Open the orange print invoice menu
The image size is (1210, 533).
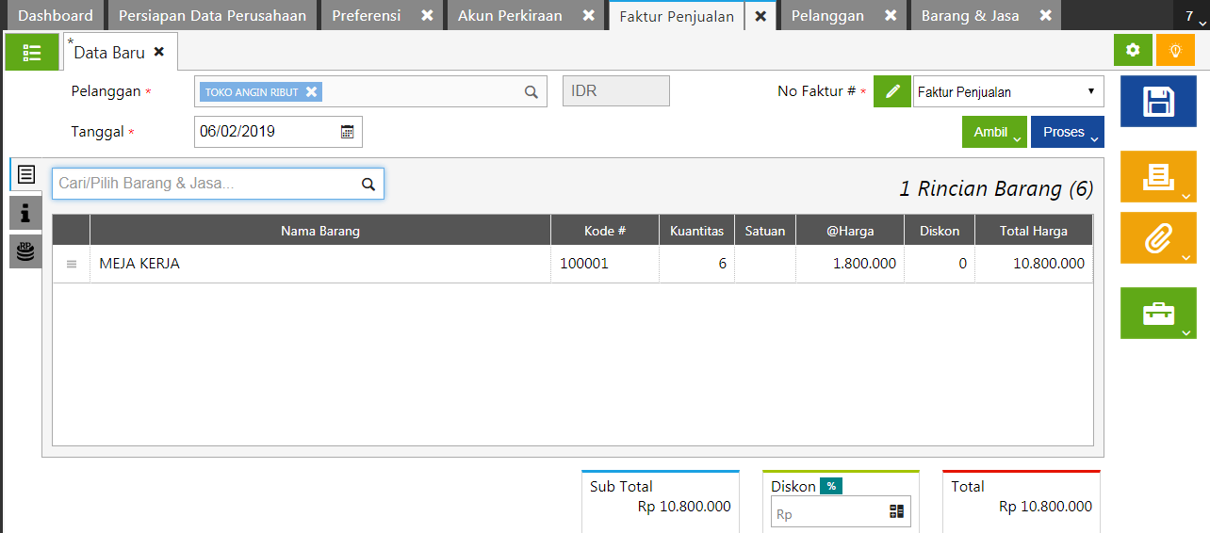tap(1157, 176)
